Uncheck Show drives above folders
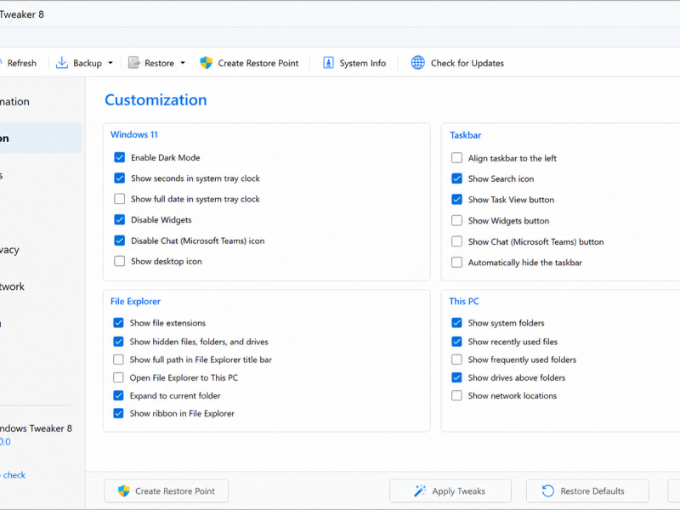The width and height of the screenshot is (680, 510). (x=456, y=377)
